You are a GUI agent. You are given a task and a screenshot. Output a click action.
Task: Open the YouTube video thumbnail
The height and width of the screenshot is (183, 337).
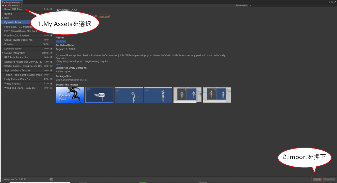(99, 95)
